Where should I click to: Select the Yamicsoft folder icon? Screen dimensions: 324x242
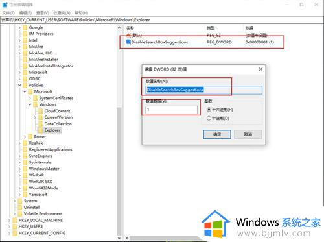[x=25, y=195]
